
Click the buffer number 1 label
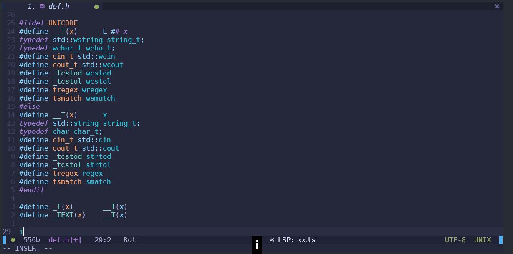29,6
